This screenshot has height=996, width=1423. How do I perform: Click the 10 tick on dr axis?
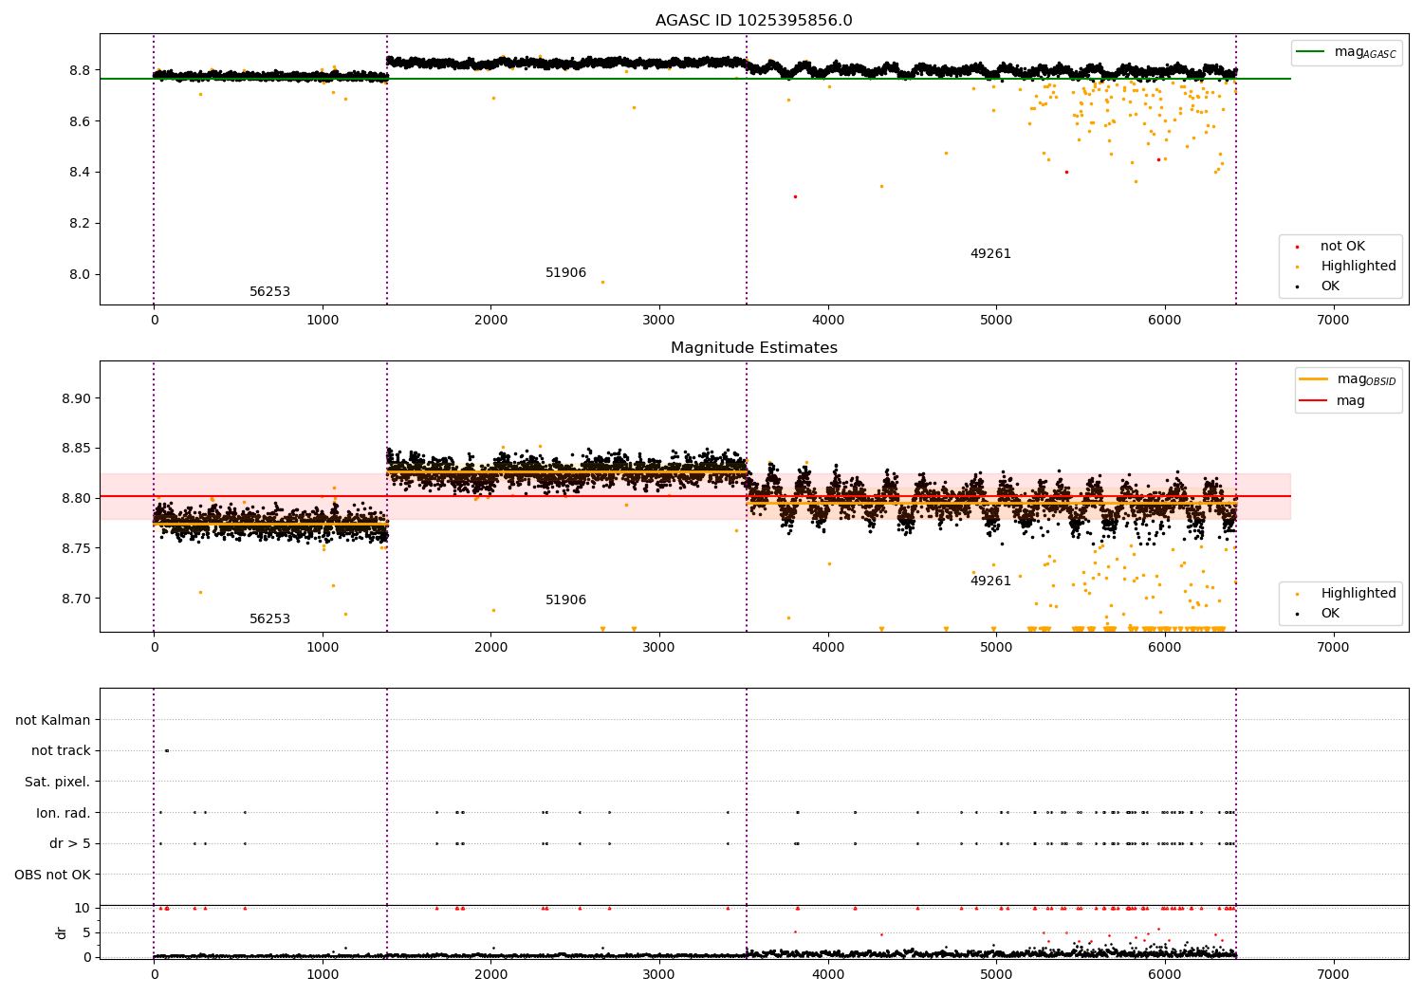tap(83, 909)
